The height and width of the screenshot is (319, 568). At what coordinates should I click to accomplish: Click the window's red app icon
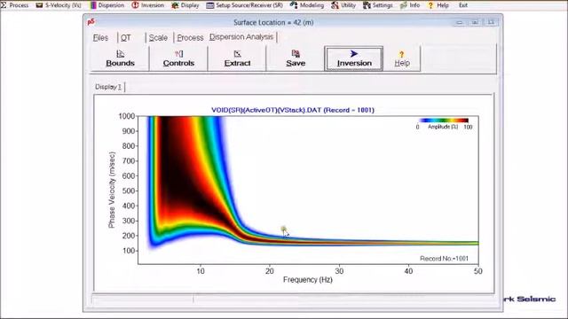click(x=91, y=22)
